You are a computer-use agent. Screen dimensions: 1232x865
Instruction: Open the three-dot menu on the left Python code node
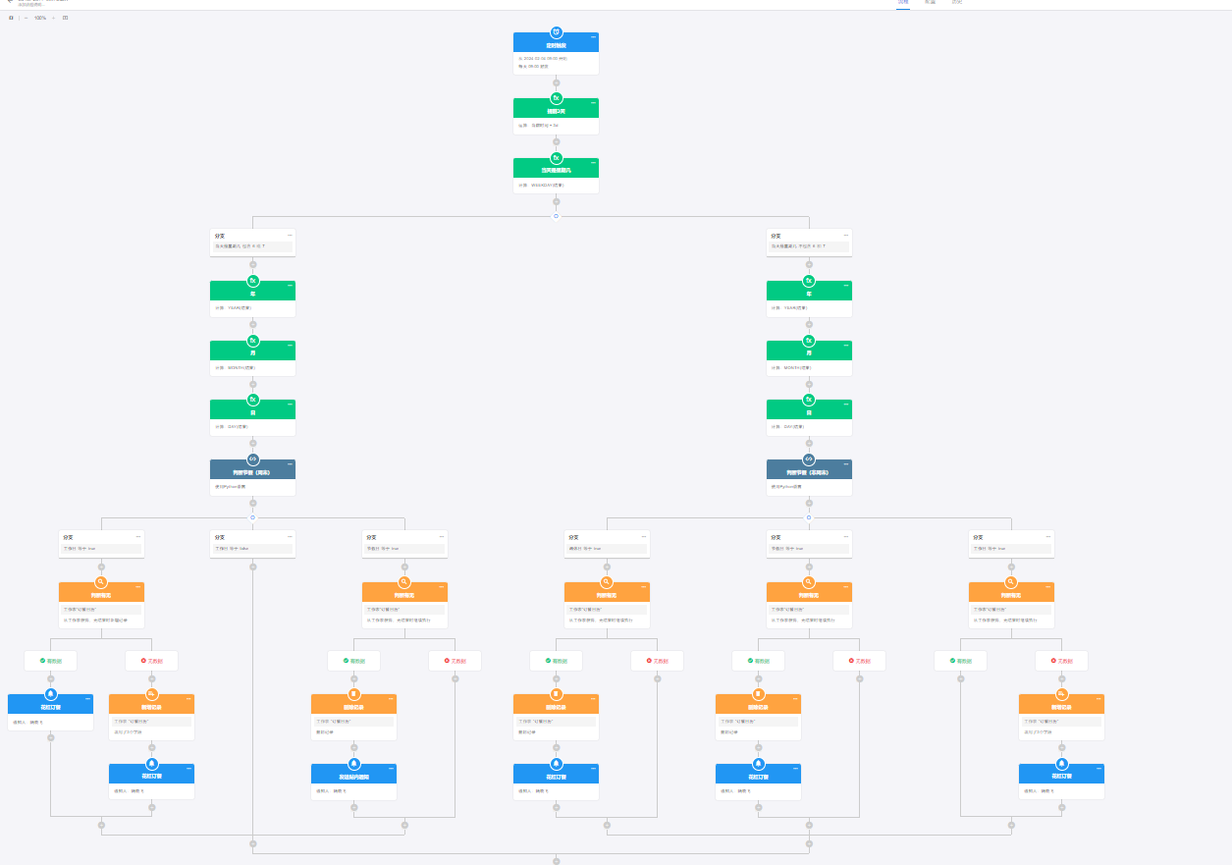coord(290,464)
